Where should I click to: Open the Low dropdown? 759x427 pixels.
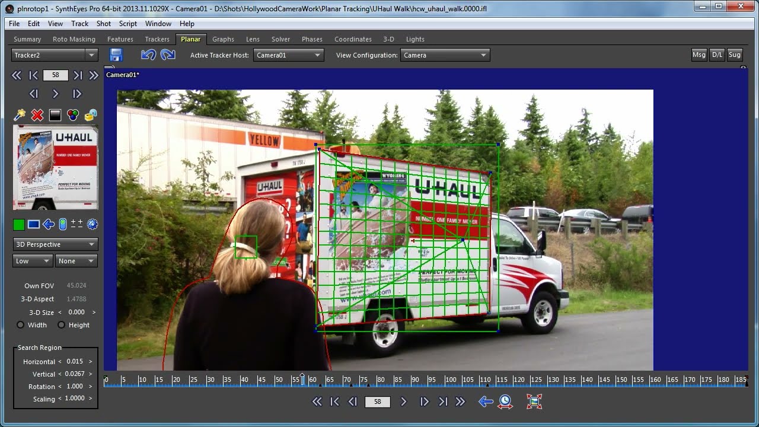(x=33, y=261)
